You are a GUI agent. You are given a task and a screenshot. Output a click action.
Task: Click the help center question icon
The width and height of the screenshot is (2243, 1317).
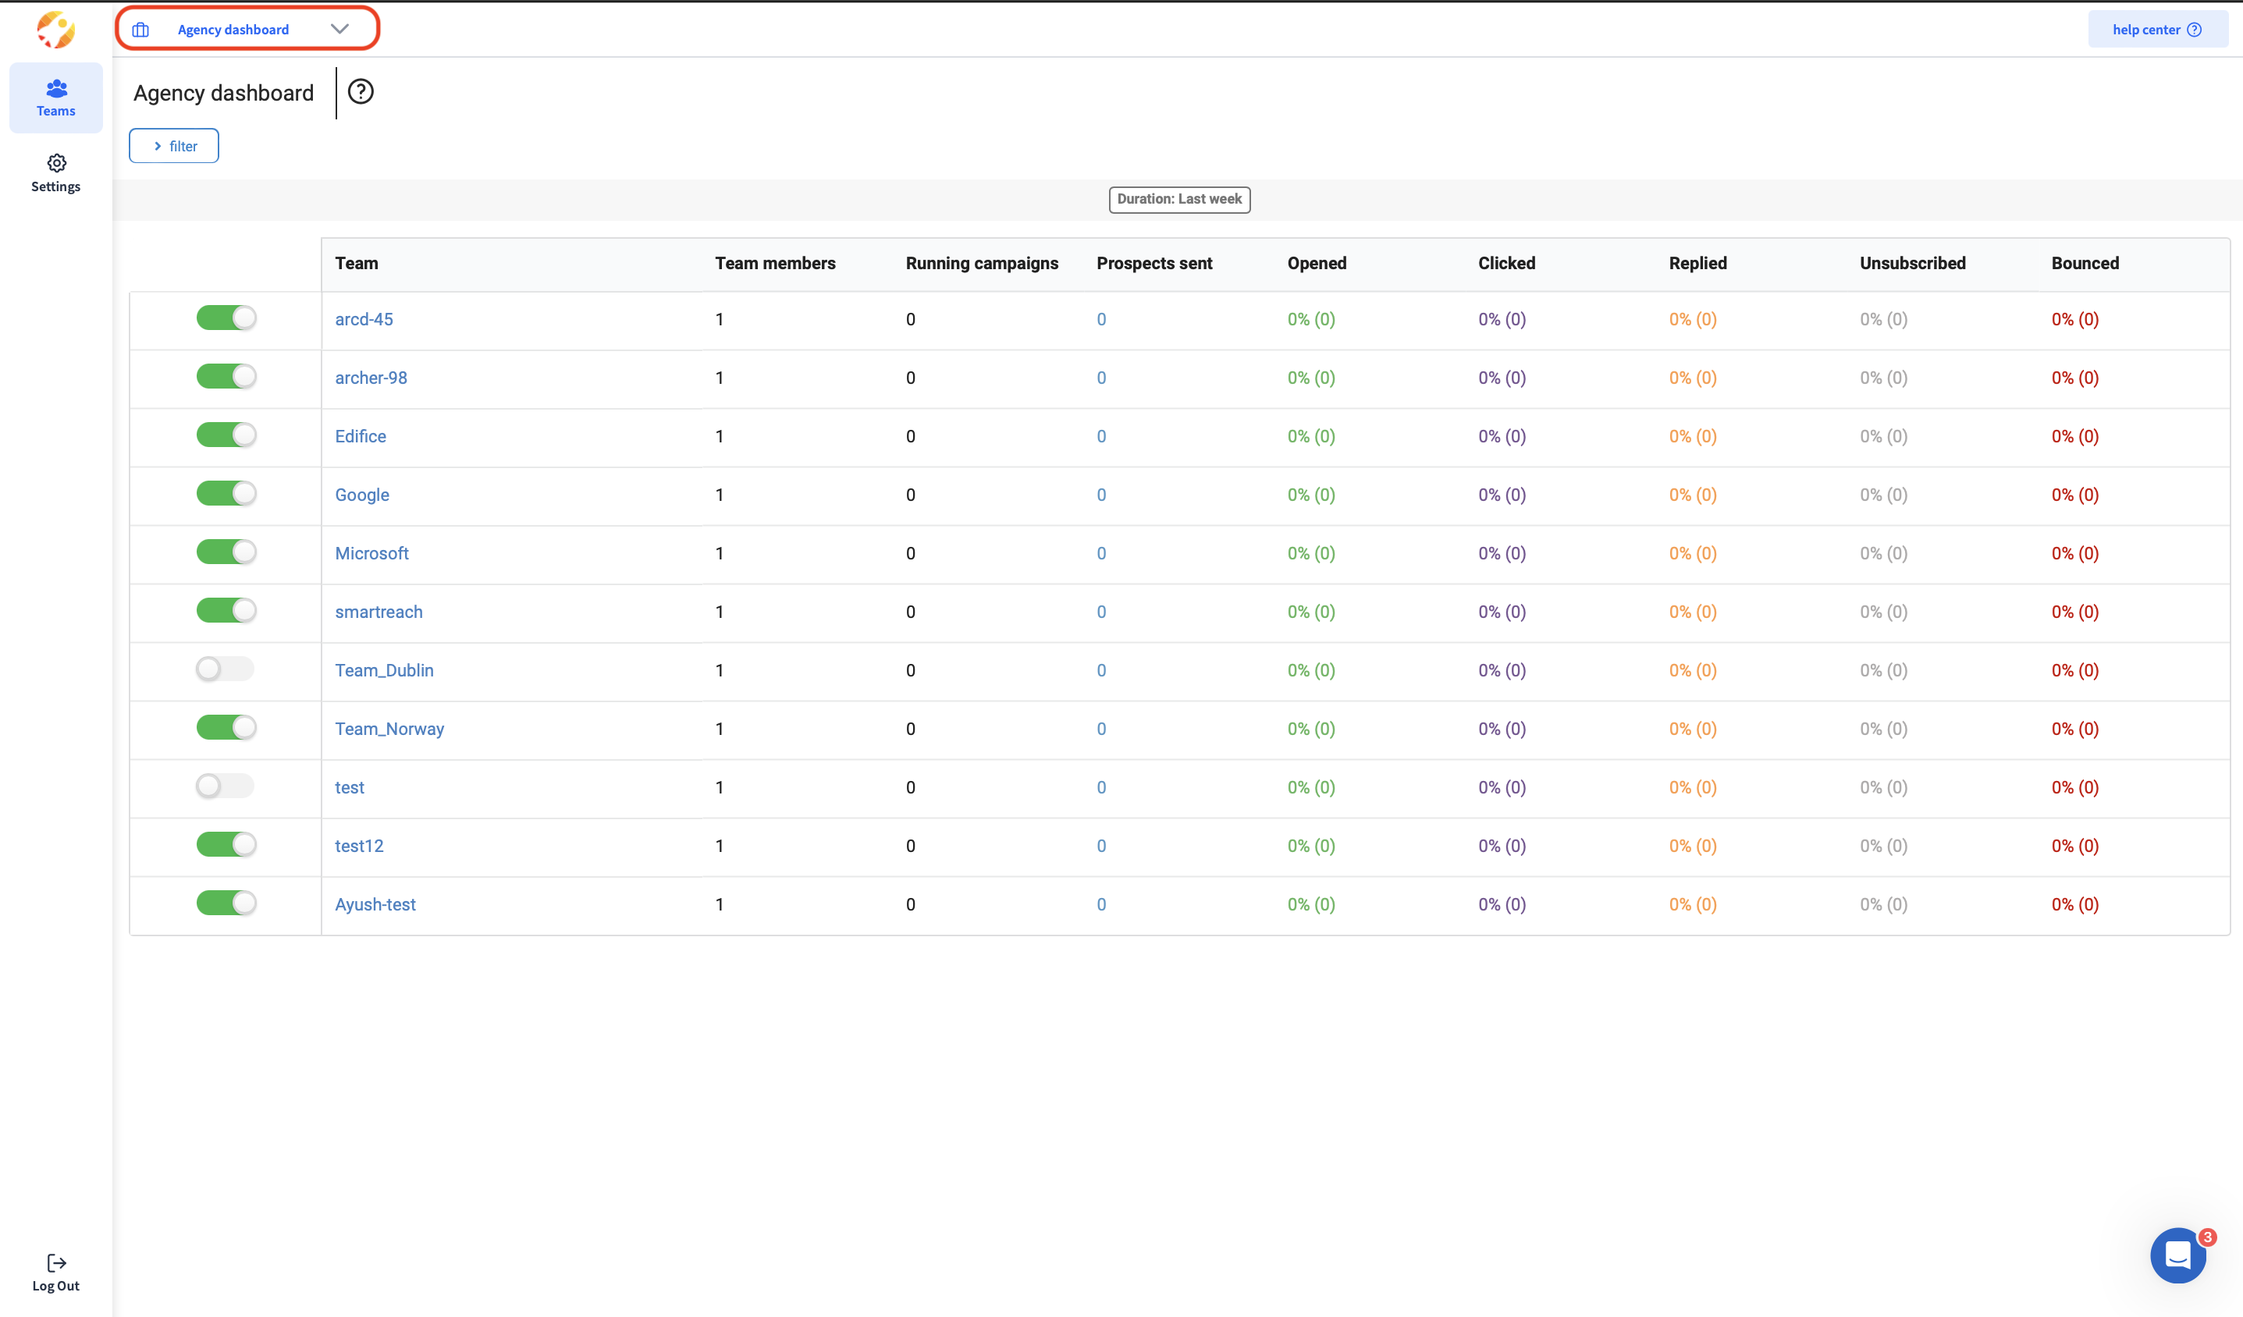click(x=2194, y=30)
